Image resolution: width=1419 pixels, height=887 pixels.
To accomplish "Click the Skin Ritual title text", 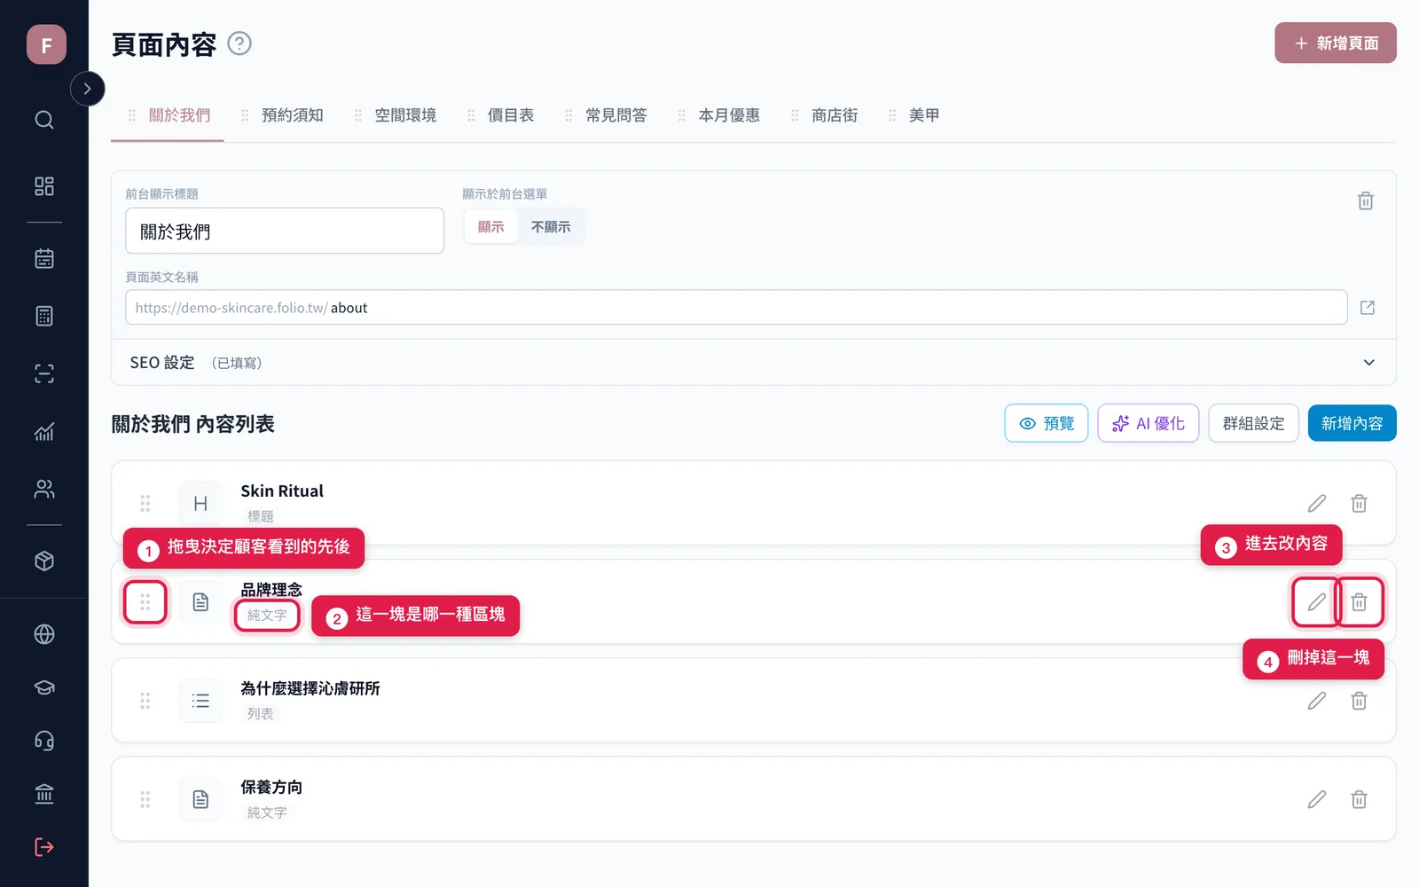I will [282, 491].
